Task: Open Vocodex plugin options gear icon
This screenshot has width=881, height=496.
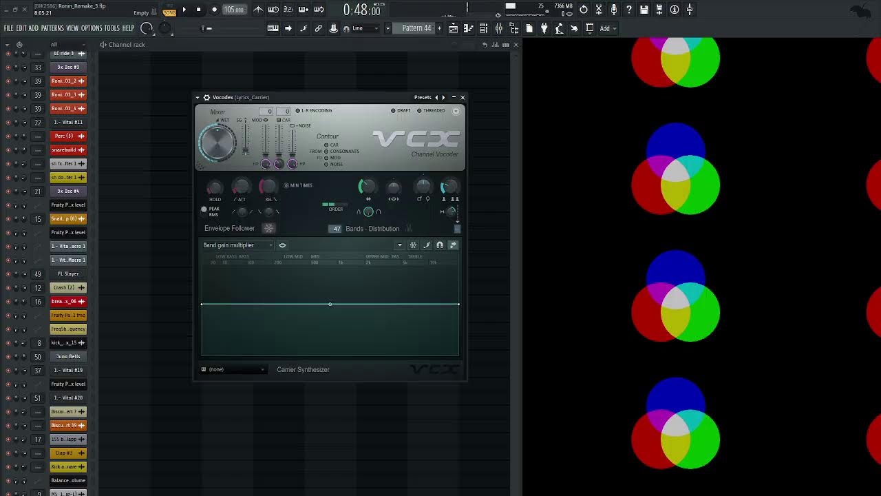Action: pyautogui.click(x=206, y=97)
